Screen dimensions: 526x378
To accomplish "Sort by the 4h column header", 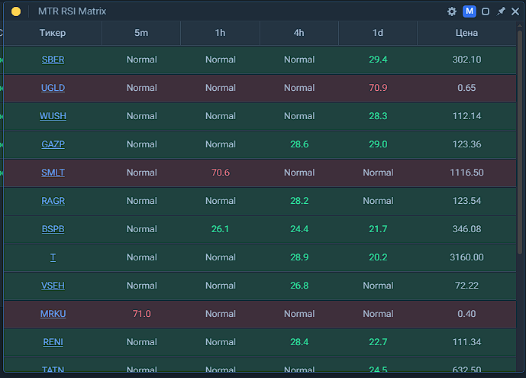I will click(x=298, y=33).
